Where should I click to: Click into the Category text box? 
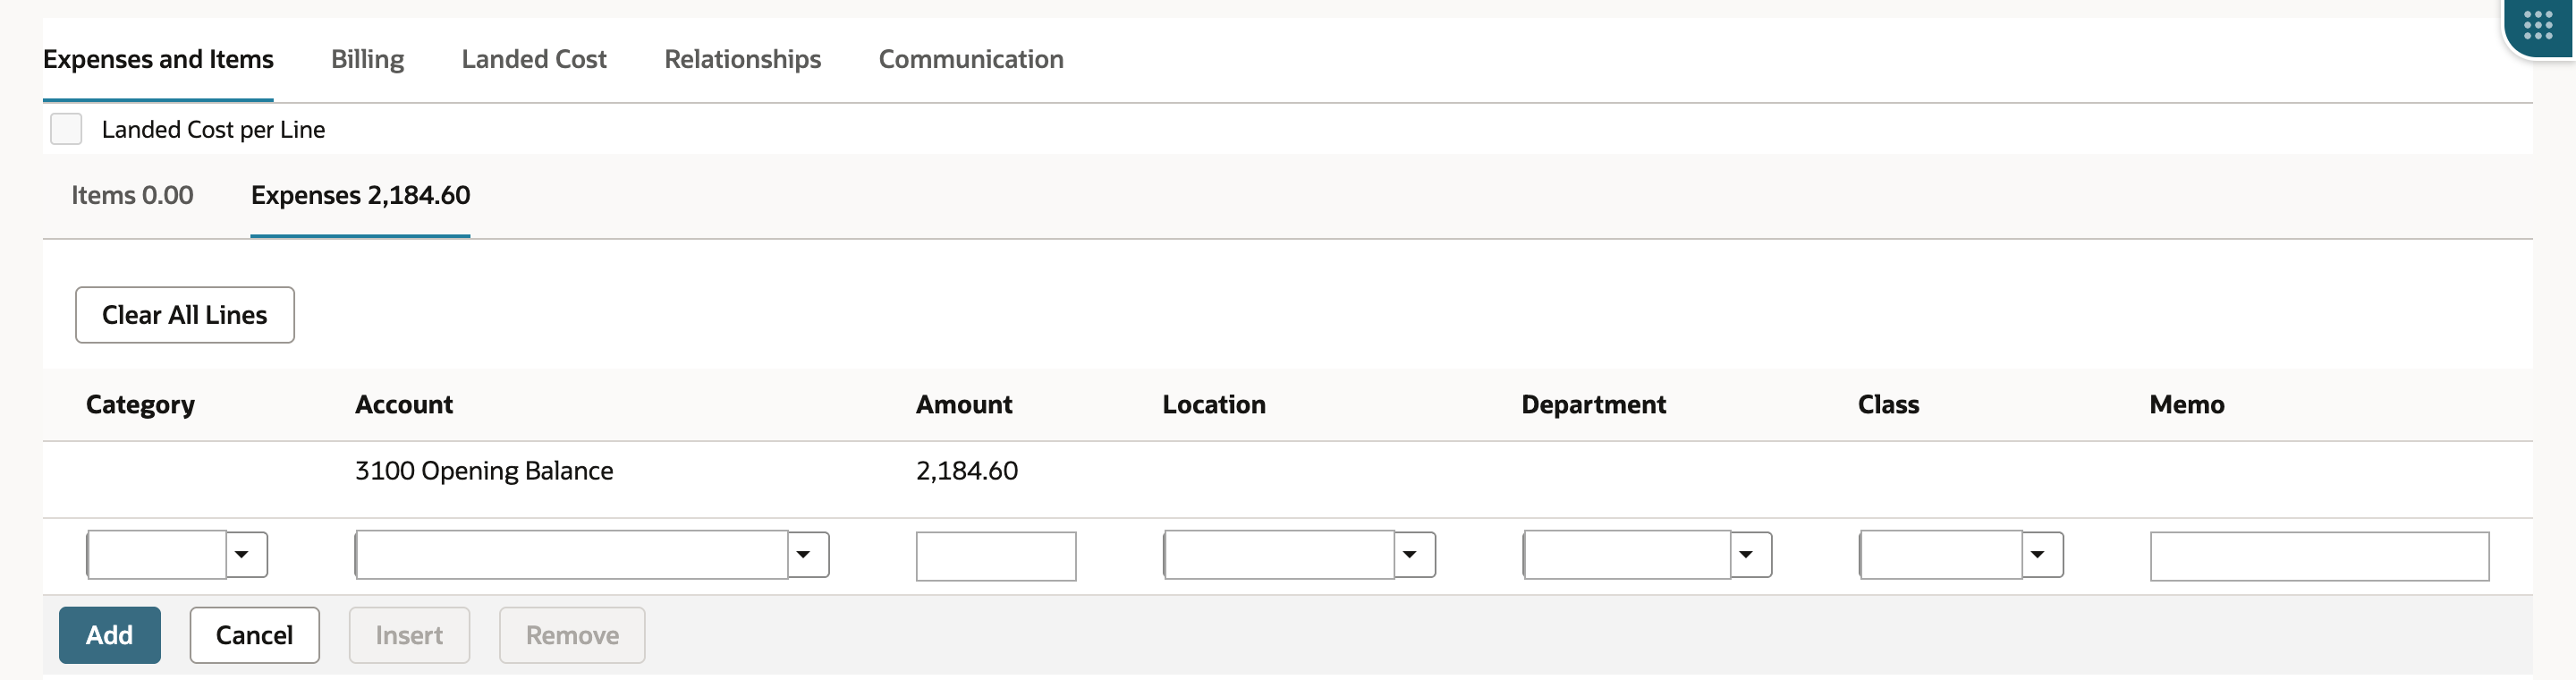157,555
